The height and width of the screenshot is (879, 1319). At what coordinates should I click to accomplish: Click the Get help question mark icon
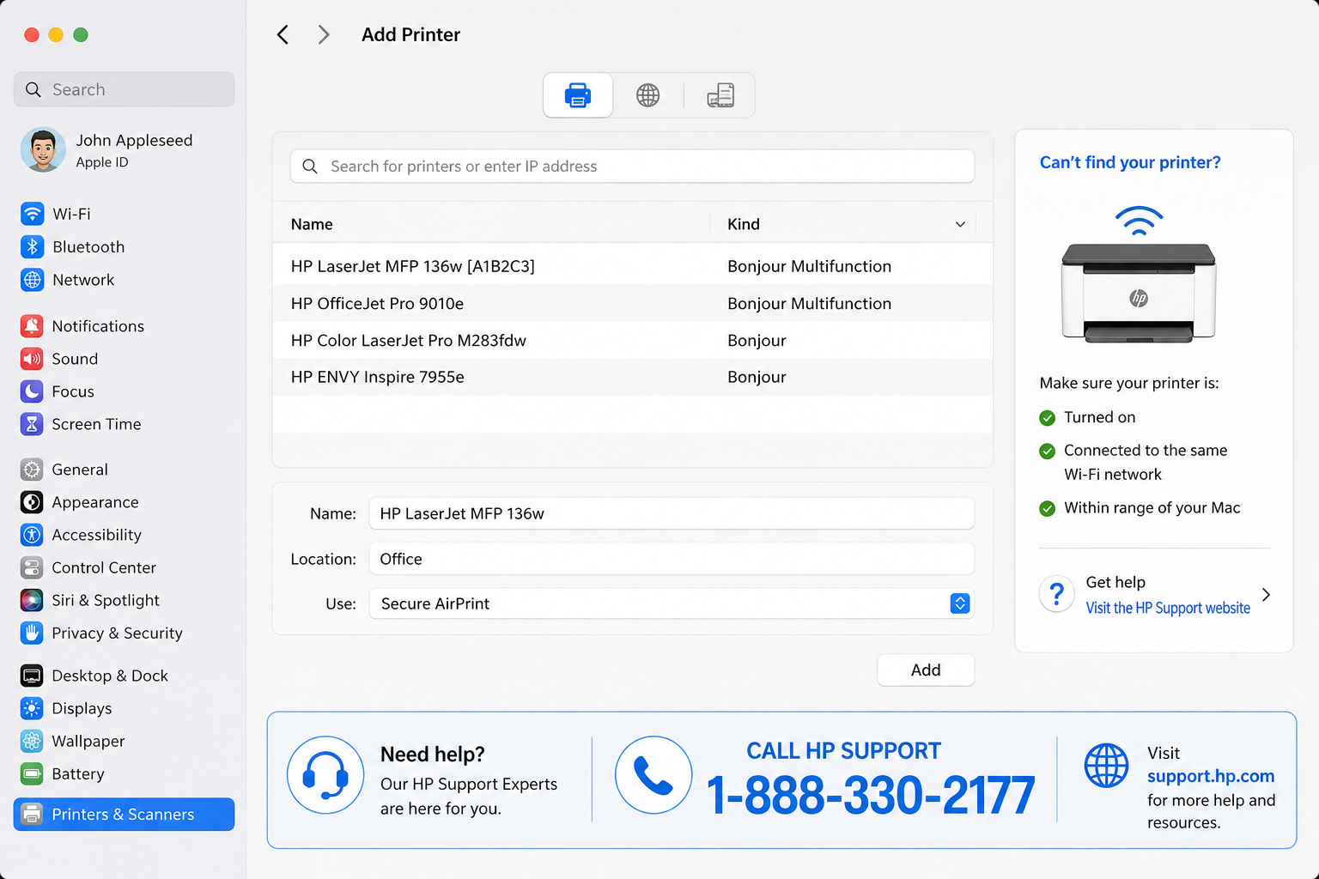pyautogui.click(x=1057, y=594)
